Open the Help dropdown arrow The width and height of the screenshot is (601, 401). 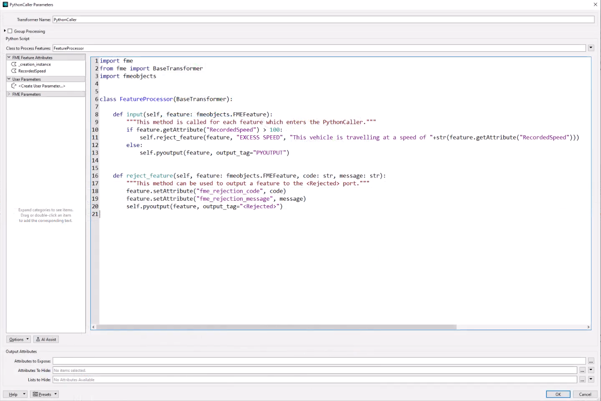pos(24,394)
